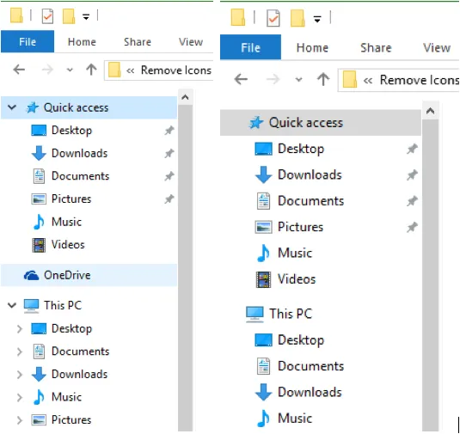This screenshot has width=460, height=434.
Task: Select Quick access in left window
Action: coord(89,107)
